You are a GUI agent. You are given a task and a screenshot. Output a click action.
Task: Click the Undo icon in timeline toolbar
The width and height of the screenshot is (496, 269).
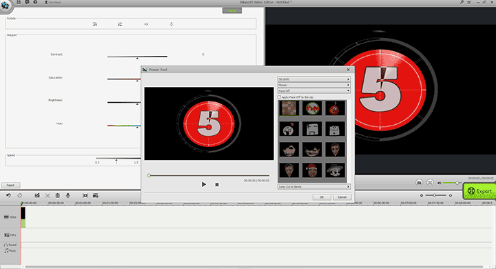8,195
